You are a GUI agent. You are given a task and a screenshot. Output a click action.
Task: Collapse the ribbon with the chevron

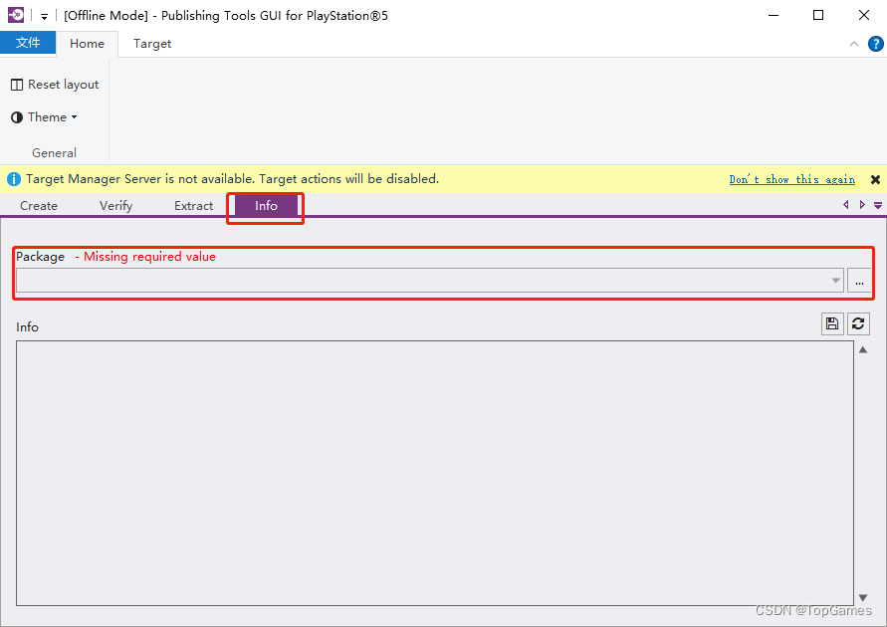click(x=853, y=44)
